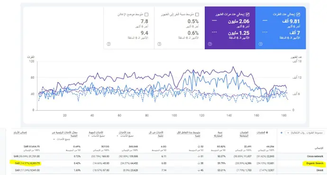Click Cross-network events per session 6.11
This screenshot has width=327, height=175.
coord(163,156)
